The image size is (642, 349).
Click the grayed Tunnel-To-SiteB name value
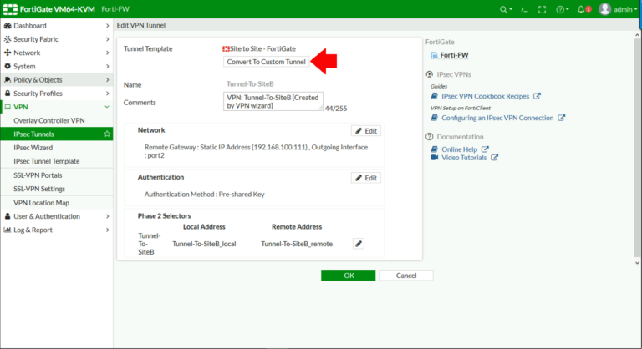pyautogui.click(x=250, y=83)
